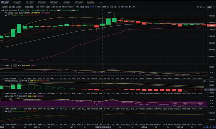This screenshot has height=129, width=216.
Task: Switch to the EOS/USDT tab
Action: tap(66, 3)
